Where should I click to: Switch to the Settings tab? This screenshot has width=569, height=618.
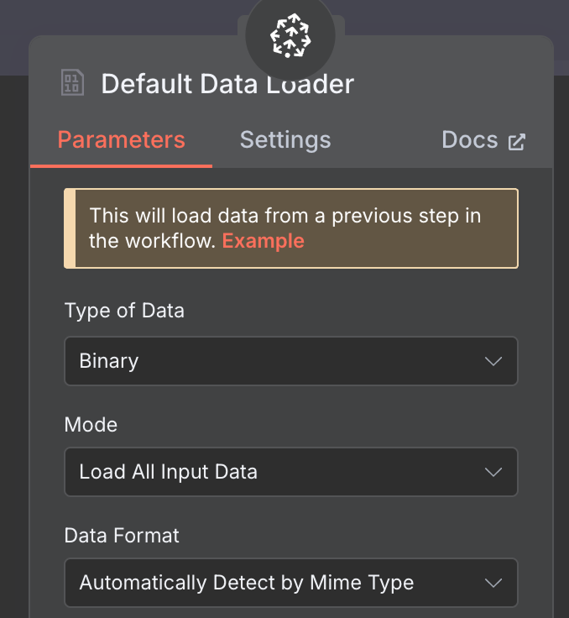click(x=285, y=139)
